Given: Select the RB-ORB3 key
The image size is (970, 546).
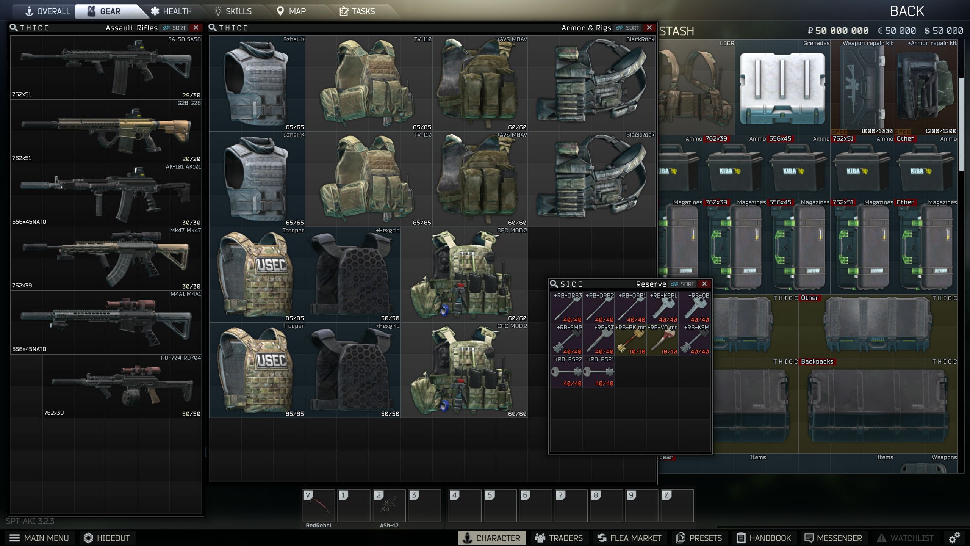Looking at the screenshot, I should coord(566,308).
